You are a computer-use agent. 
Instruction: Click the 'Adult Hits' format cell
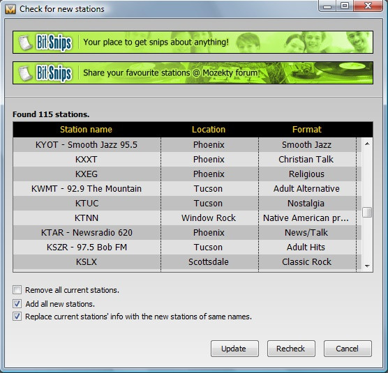click(307, 248)
